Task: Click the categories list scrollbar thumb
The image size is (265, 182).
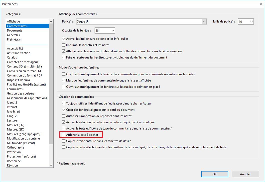Action: point(51,84)
